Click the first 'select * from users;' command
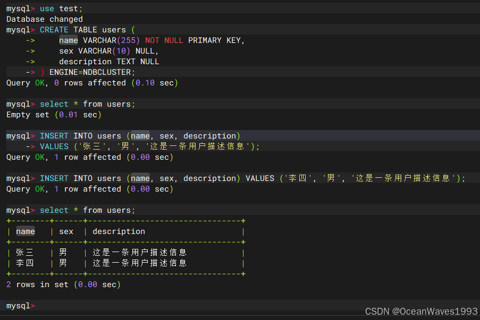This screenshot has width=480, height=320. 71,104
